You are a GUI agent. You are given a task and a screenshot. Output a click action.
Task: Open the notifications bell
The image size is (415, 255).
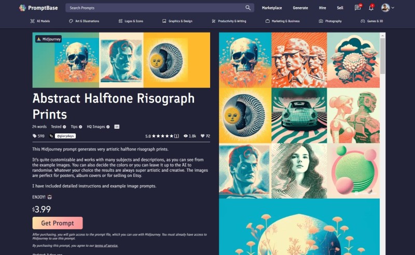pos(371,8)
